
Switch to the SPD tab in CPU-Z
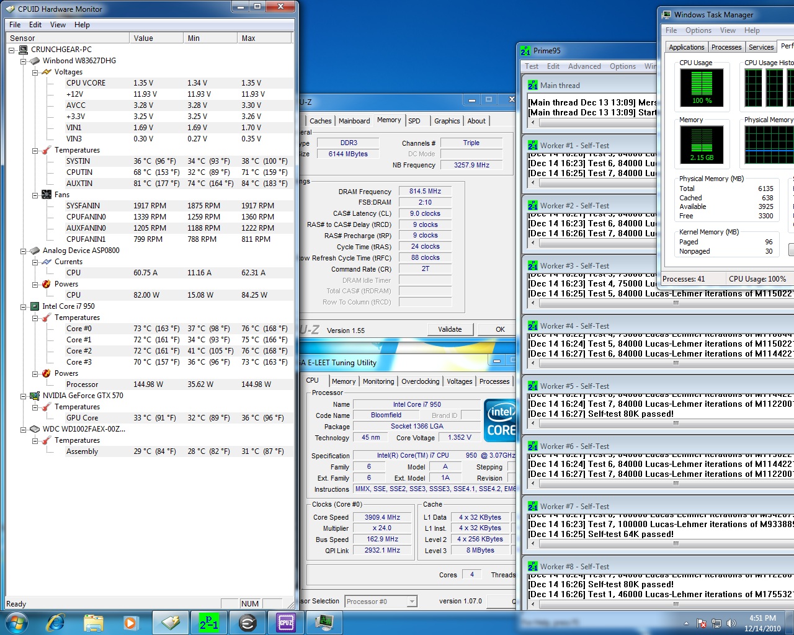tap(414, 121)
